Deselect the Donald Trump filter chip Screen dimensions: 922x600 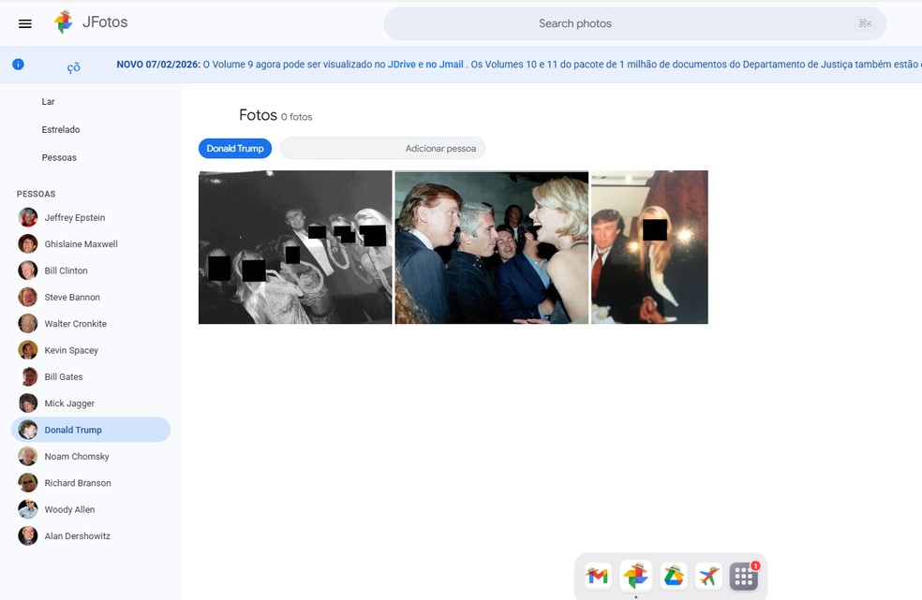(x=233, y=148)
